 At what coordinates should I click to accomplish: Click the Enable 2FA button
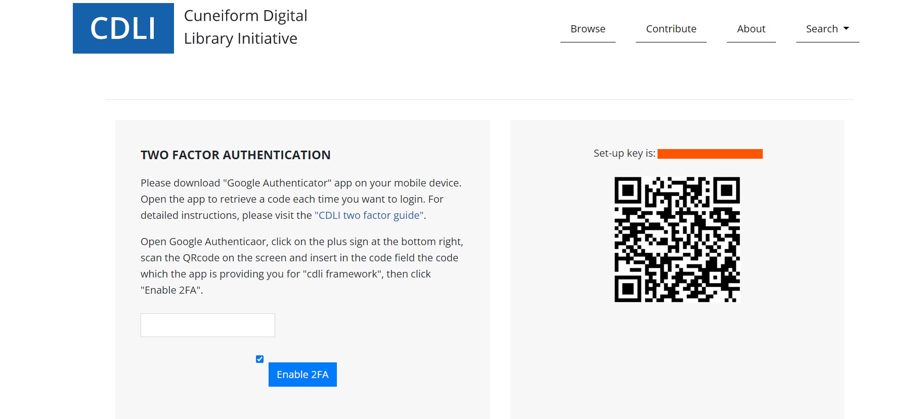(x=302, y=375)
